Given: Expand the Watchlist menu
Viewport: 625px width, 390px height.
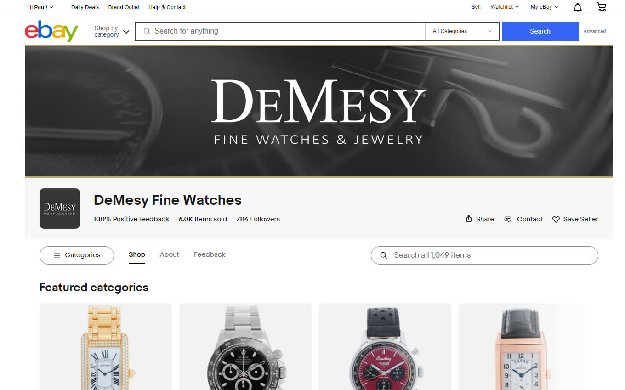Looking at the screenshot, I should tap(505, 7).
